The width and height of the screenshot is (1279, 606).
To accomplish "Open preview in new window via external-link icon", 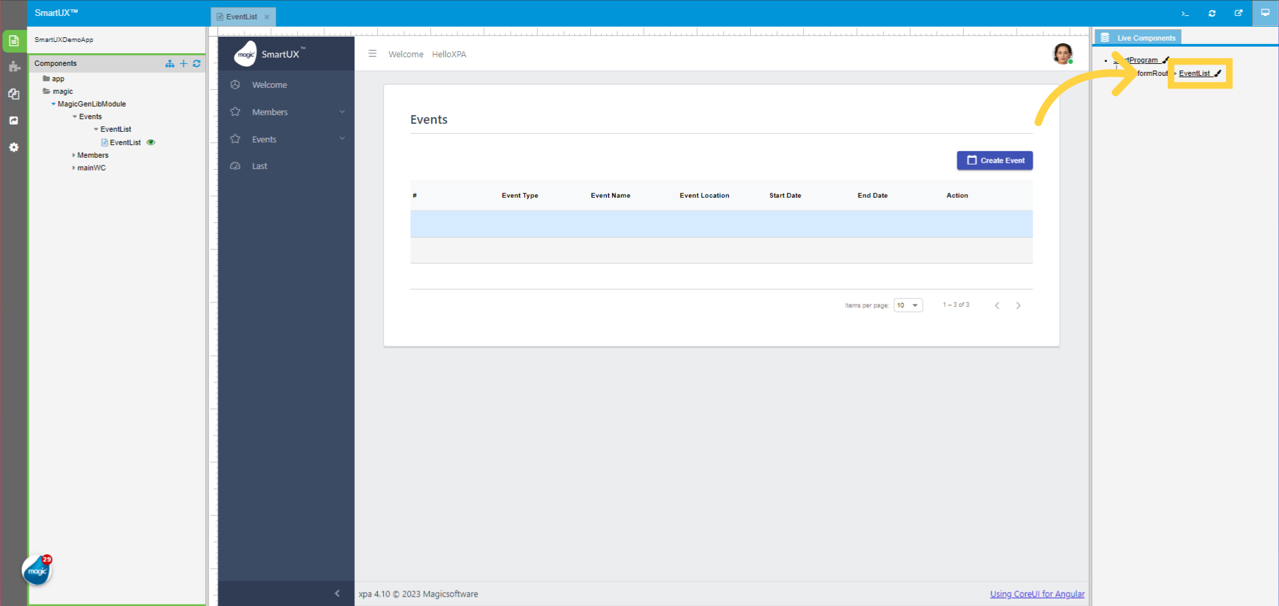I will coord(1239,13).
